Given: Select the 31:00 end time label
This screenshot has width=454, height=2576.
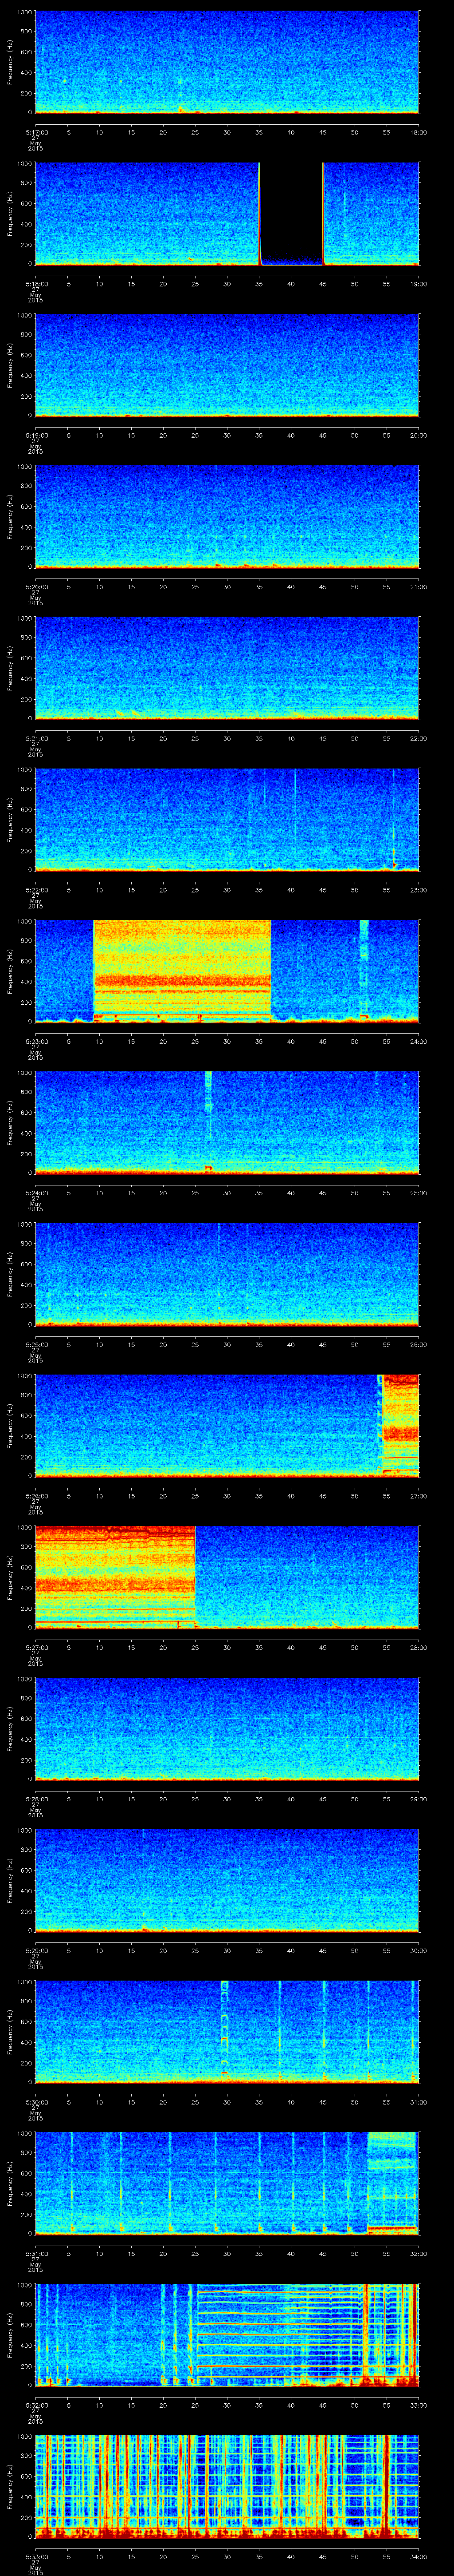Looking at the screenshot, I should [419, 2102].
